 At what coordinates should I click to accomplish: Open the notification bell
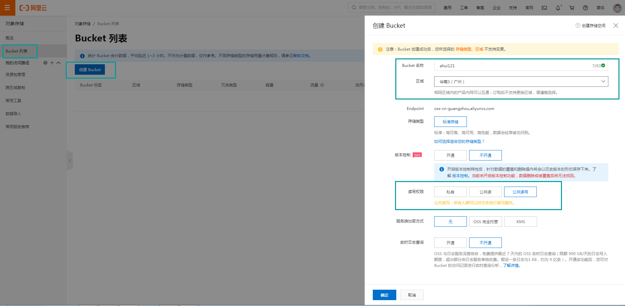(558, 8)
